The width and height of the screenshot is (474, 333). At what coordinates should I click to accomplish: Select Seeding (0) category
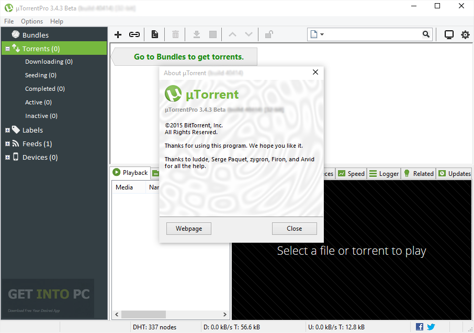click(40, 75)
